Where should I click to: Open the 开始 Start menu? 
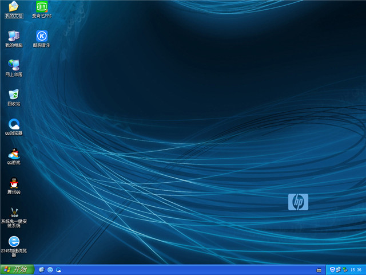point(17,269)
